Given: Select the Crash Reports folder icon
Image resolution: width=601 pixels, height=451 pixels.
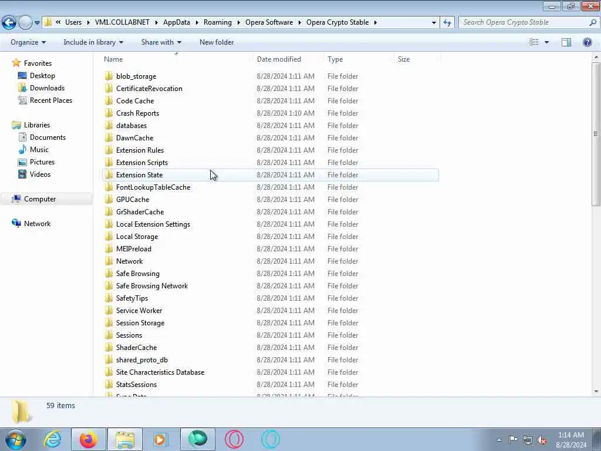Looking at the screenshot, I should tap(109, 113).
